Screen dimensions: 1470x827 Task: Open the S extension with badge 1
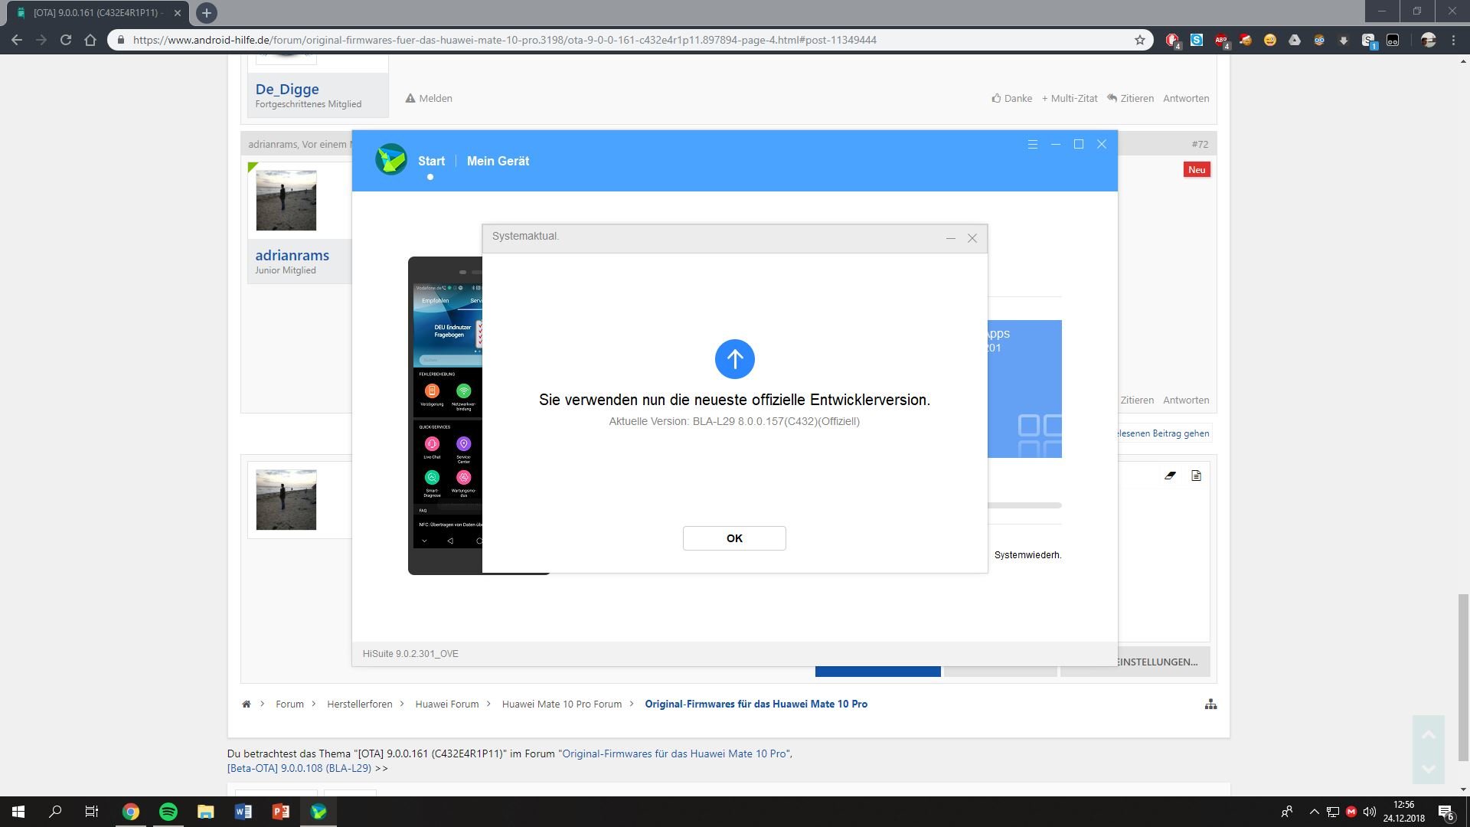(x=1369, y=41)
